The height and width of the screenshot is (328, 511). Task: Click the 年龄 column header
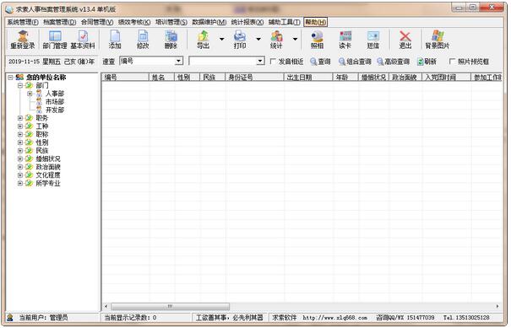[345, 78]
